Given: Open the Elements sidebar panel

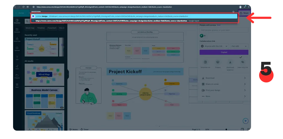Looking at the screenshot, I should point(17,31).
